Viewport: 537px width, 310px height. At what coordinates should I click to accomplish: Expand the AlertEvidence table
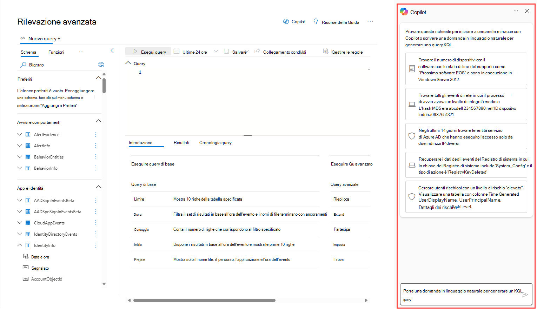click(x=20, y=134)
